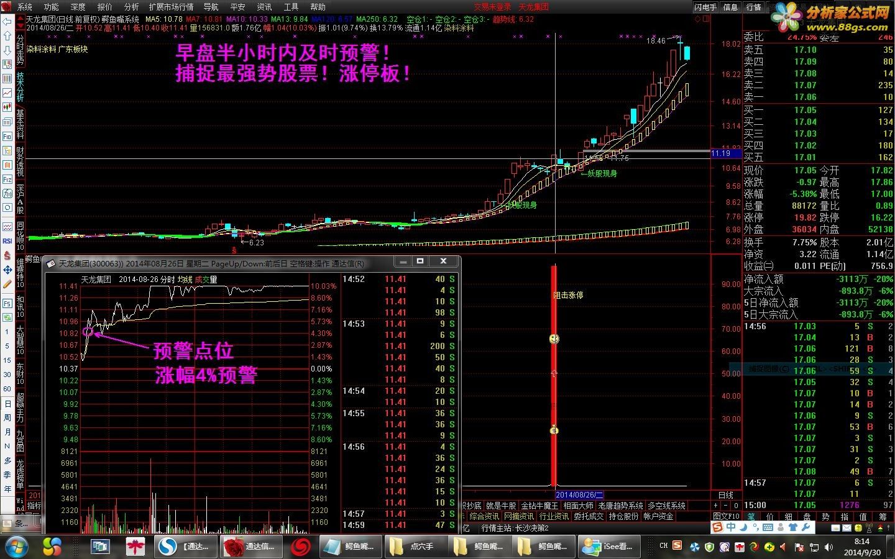Screen dimensions: 895x559
Task: Click the minus zoom button beside 日线
Action: [x=726, y=506]
